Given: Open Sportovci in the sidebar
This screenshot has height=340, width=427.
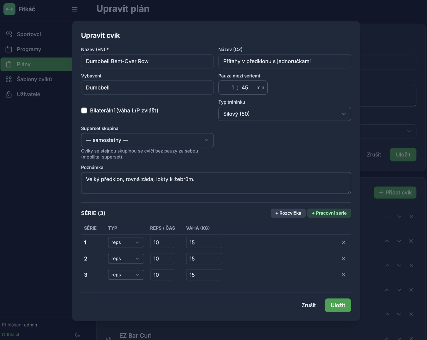Looking at the screenshot, I should point(36,34).
